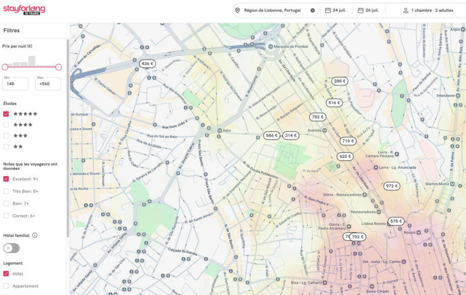Click Bica - Lg. Calhariz stop icon

click(x=325, y=283)
